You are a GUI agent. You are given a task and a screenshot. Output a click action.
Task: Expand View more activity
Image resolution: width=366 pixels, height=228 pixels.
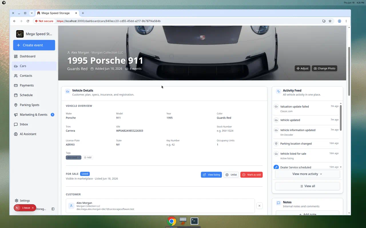307,174
